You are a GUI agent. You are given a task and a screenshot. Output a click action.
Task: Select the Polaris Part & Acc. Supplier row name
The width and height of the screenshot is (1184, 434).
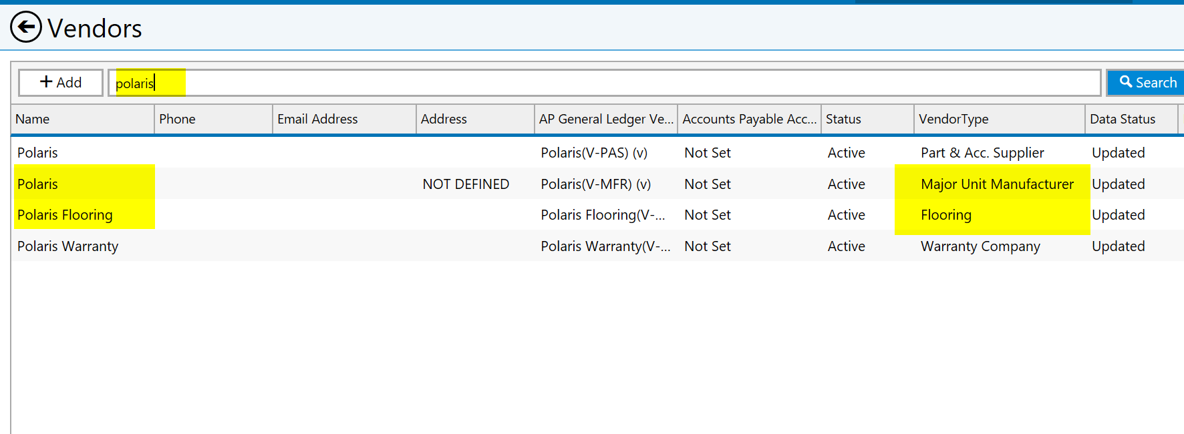tap(37, 153)
